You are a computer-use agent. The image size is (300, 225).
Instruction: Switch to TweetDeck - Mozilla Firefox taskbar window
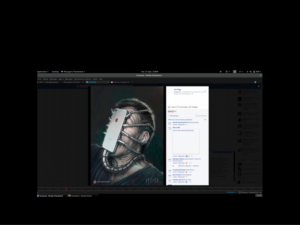(83, 196)
